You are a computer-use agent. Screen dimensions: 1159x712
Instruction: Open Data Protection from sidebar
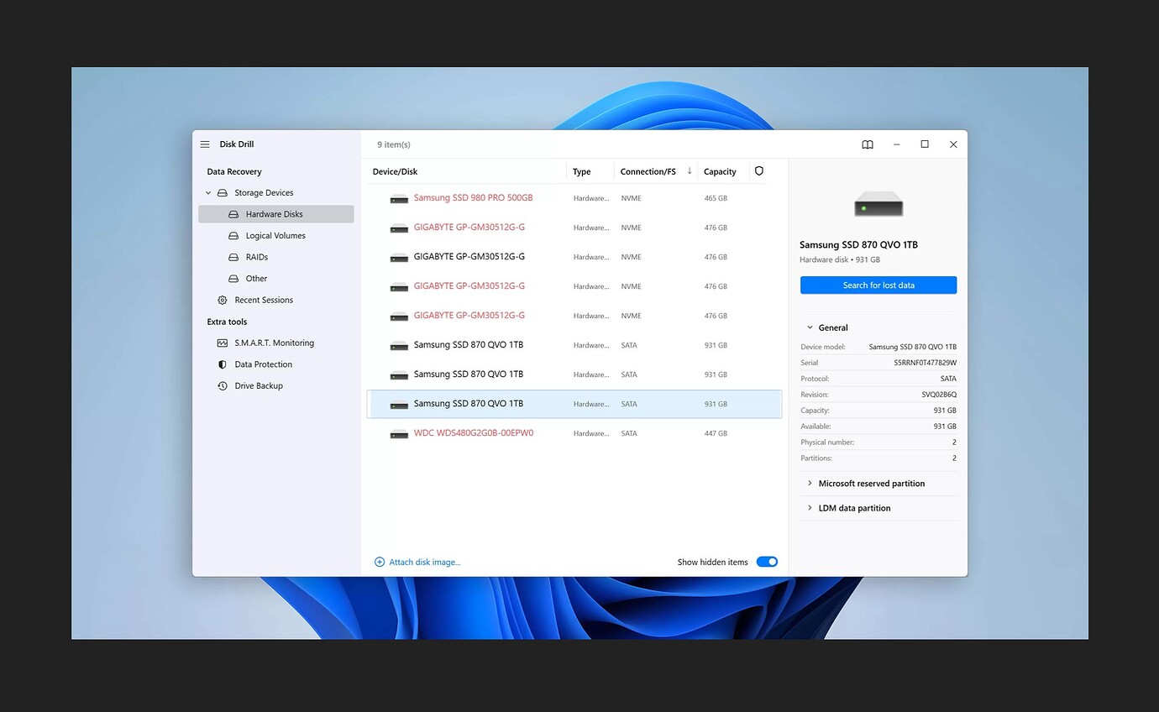tap(263, 364)
